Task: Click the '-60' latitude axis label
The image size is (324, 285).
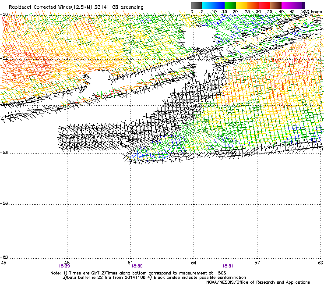Action: 4,257
